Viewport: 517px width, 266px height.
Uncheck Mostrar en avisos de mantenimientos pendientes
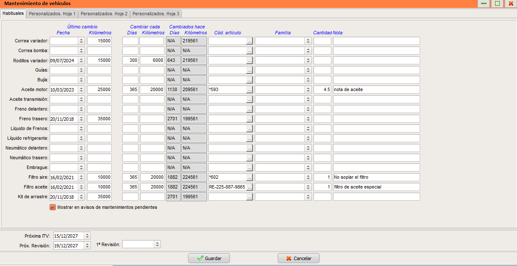pos(53,208)
